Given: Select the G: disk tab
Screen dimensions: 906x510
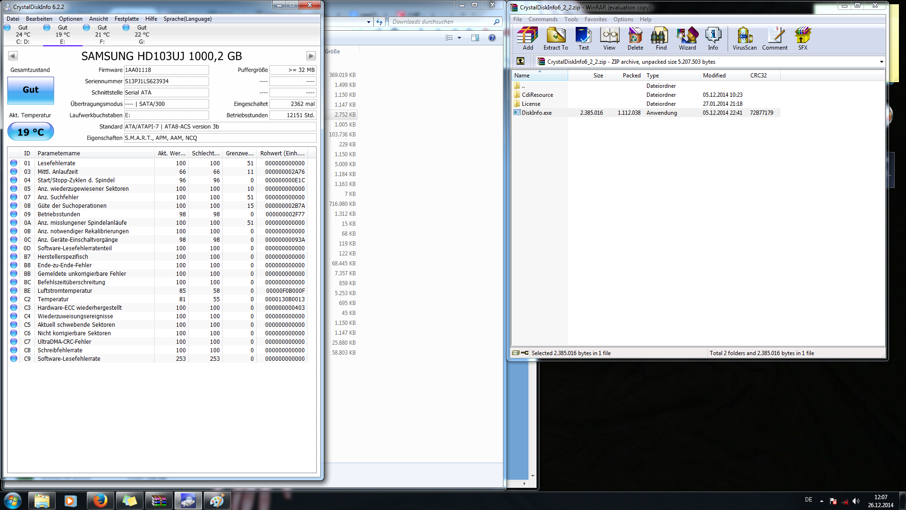Looking at the screenshot, I should (x=142, y=34).
